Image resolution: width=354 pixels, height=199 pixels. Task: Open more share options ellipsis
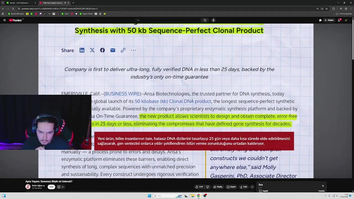click(133, 50)
